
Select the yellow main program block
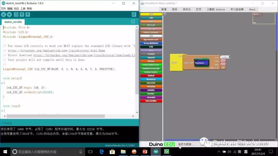pos(176,63)
